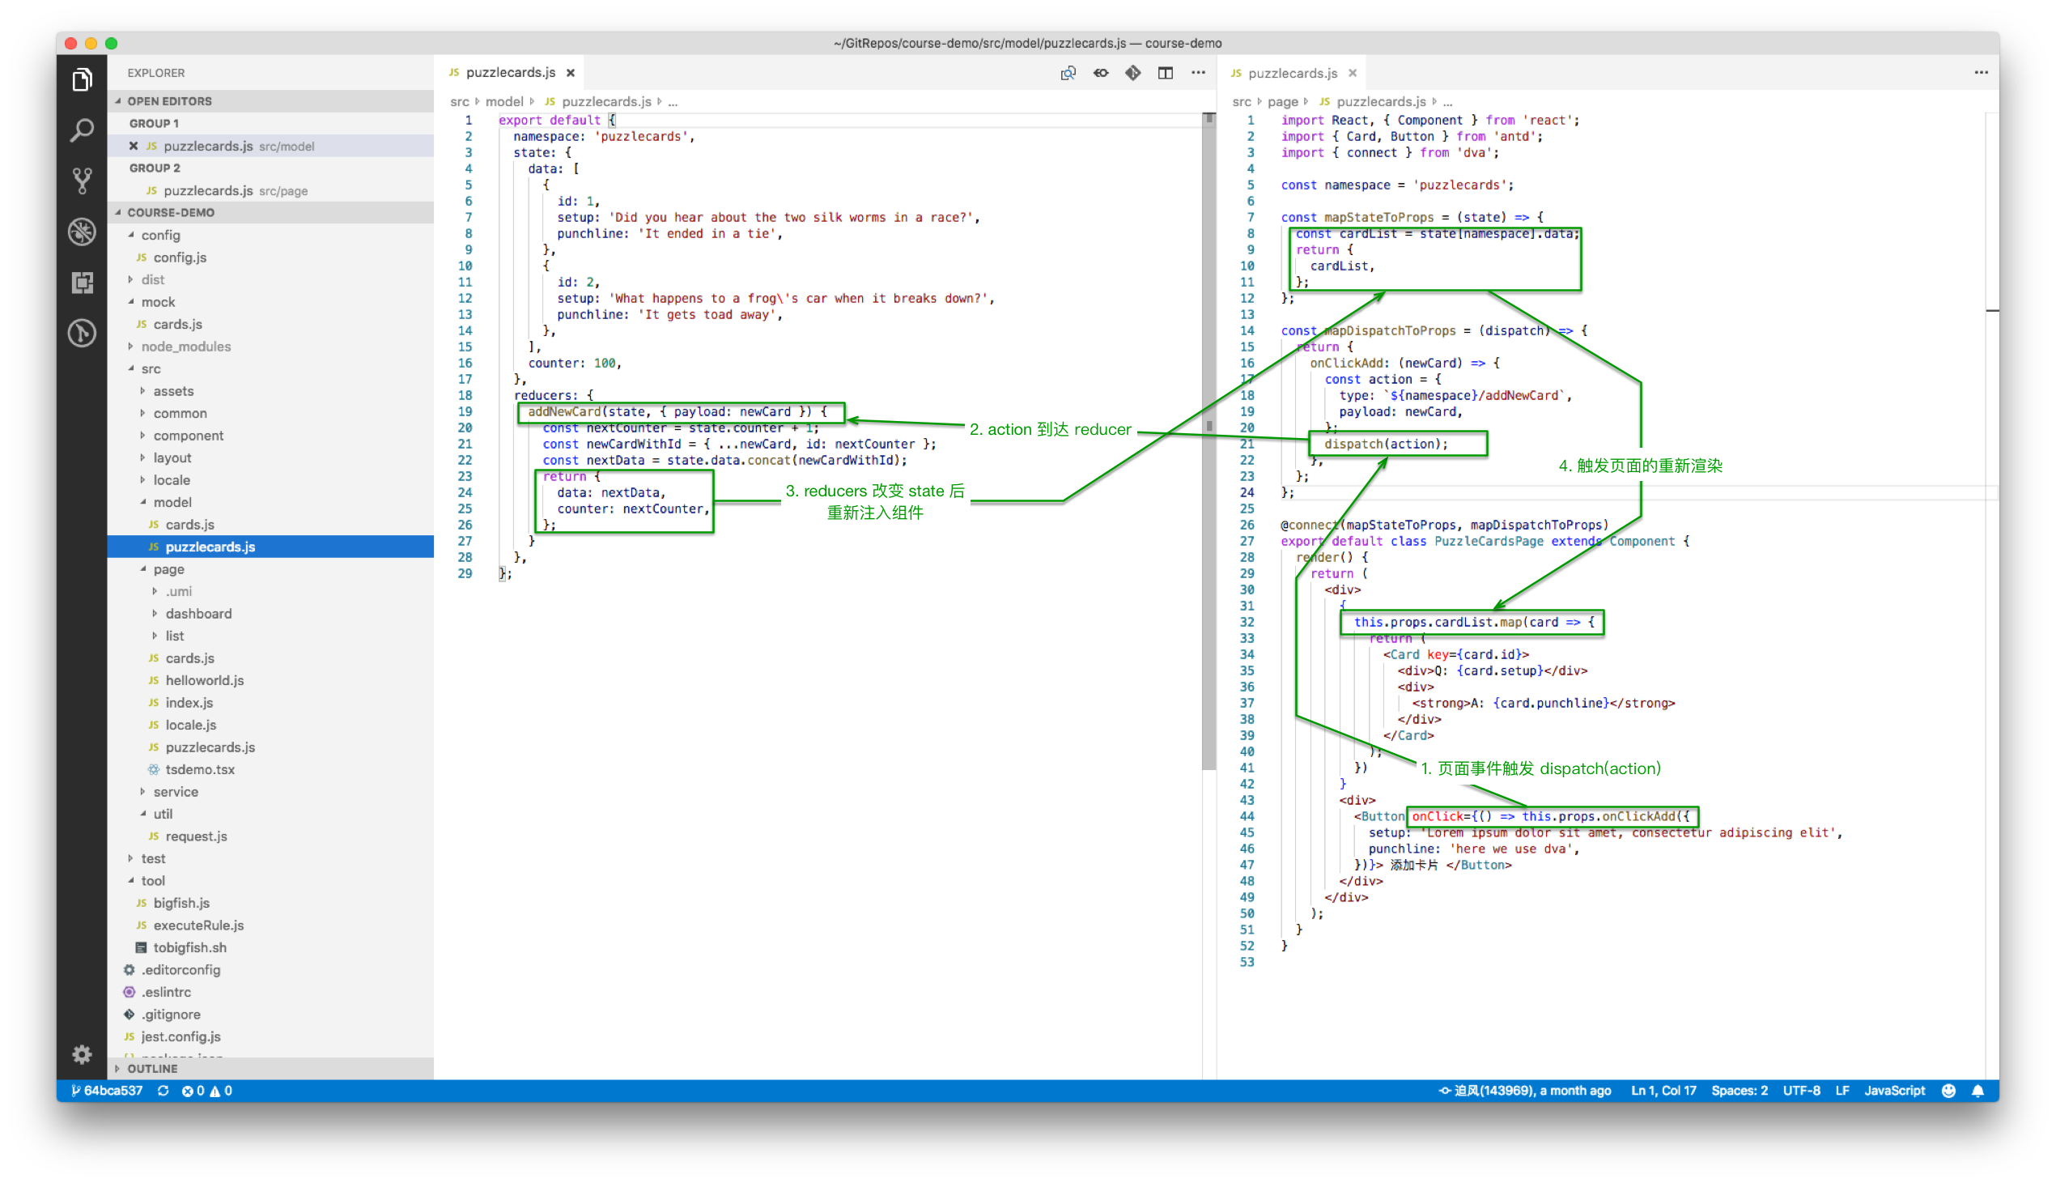Open notifications via the bell icon
The width and height of the screenshot is (2056, 1183).
(x=1979, y=1091)
